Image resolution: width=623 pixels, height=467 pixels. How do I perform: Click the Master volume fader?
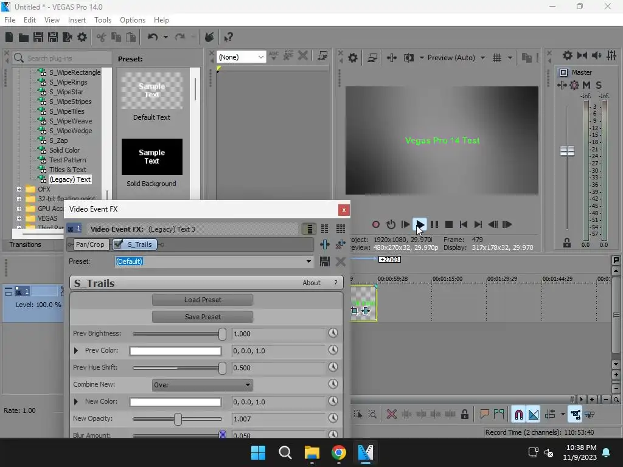pyautogui.click(x=567, y=151)
